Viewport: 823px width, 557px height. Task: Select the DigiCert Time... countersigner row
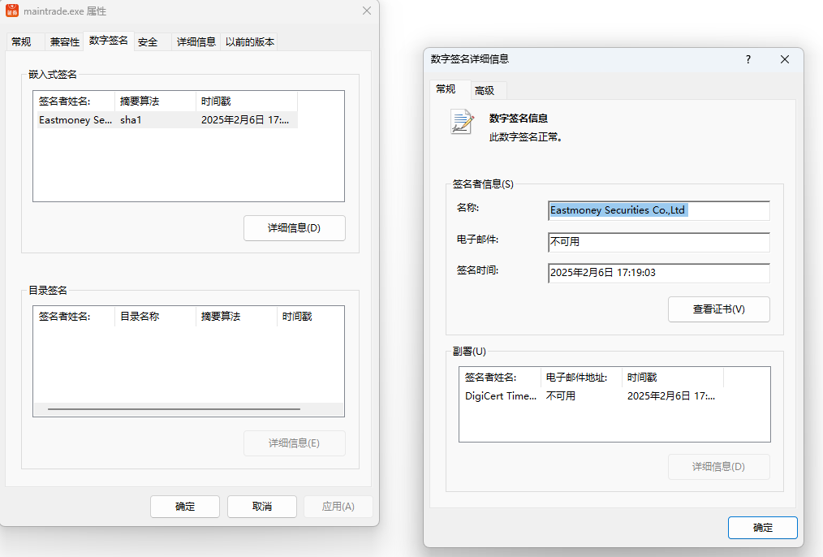point(592,396)
